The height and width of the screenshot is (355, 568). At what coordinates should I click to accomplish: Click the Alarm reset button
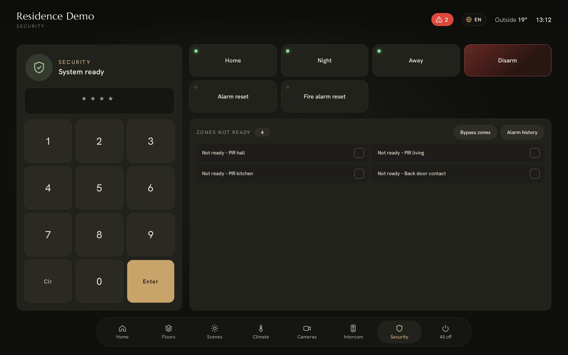pos(233,97)
